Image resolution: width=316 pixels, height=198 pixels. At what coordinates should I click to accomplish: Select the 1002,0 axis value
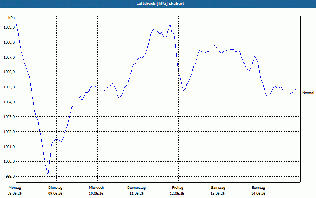[x=9, y=132]
